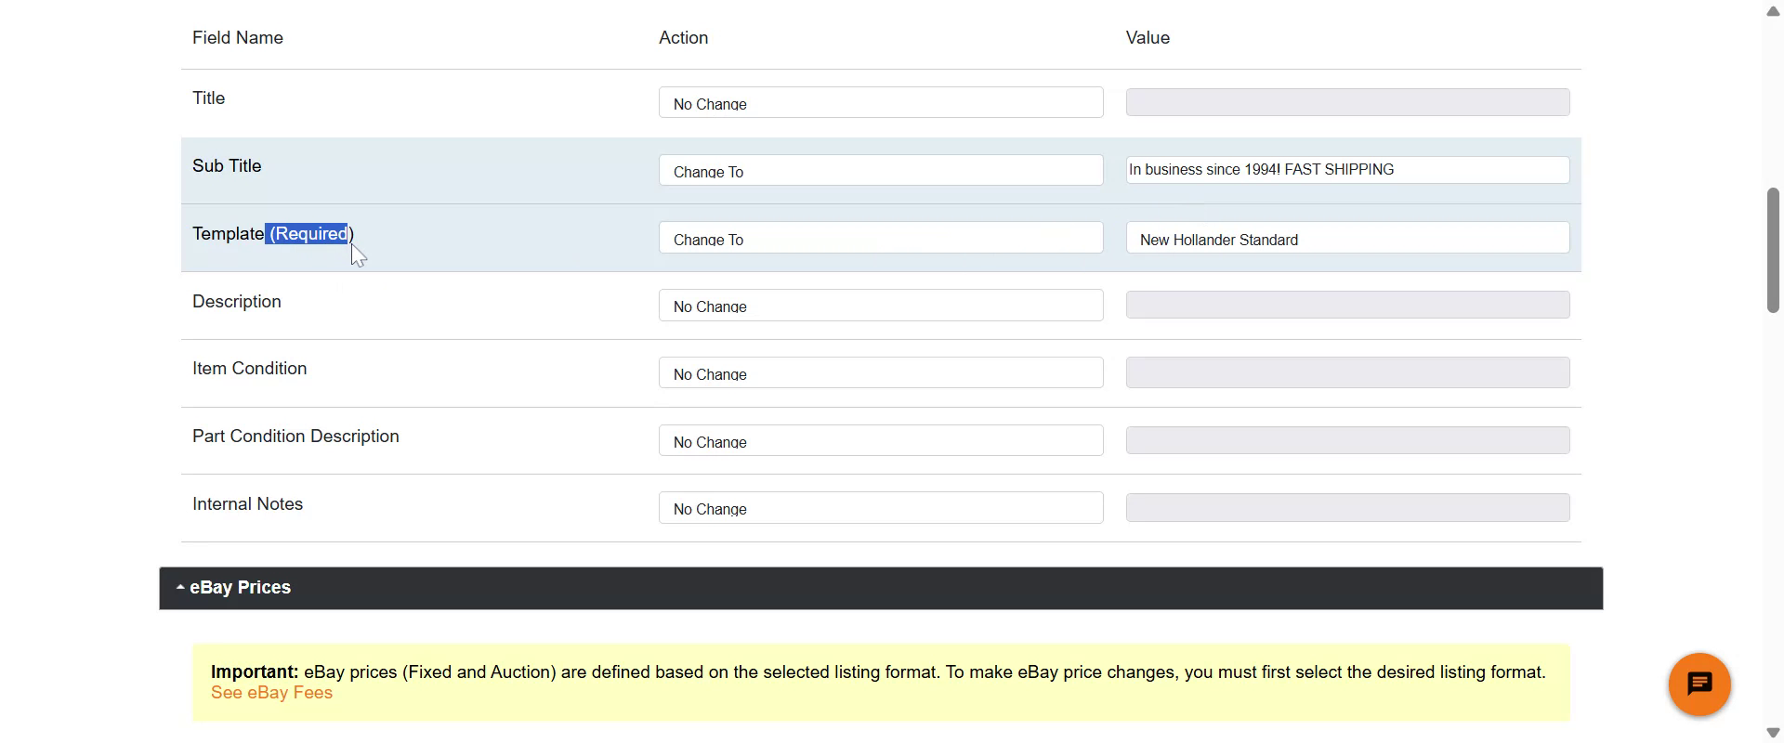Click the eBay Prices section heading
Screen dimensions: 1784x743
pos(240,588)
